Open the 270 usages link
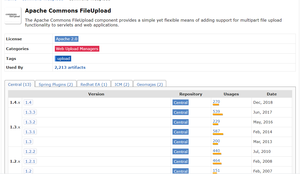 (217, 102)
